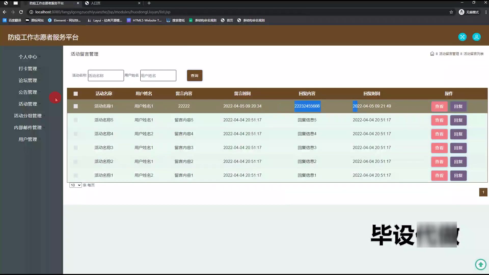Bookmark this page with star icon
Viewport: 489px width, 275px height.
pyautogui.click(x=451, y=12)
